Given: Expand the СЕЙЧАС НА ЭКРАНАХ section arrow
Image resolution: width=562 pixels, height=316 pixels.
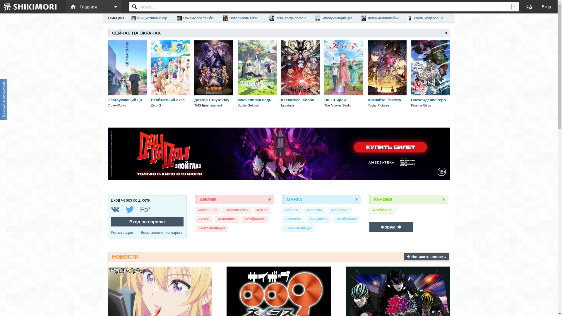Looking at the screenshot, I should click(x=446, y=33).
